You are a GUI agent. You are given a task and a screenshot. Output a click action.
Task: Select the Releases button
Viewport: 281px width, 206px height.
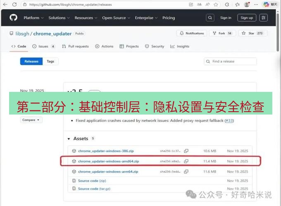coord(31,61)
